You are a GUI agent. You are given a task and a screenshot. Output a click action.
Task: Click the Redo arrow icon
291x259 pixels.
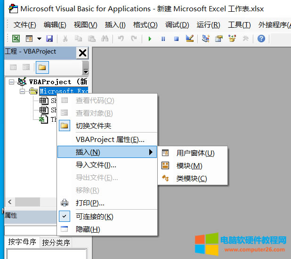point(134,39)
